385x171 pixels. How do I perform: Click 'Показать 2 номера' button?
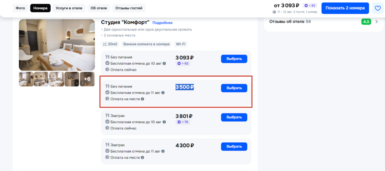pos(345,8)
